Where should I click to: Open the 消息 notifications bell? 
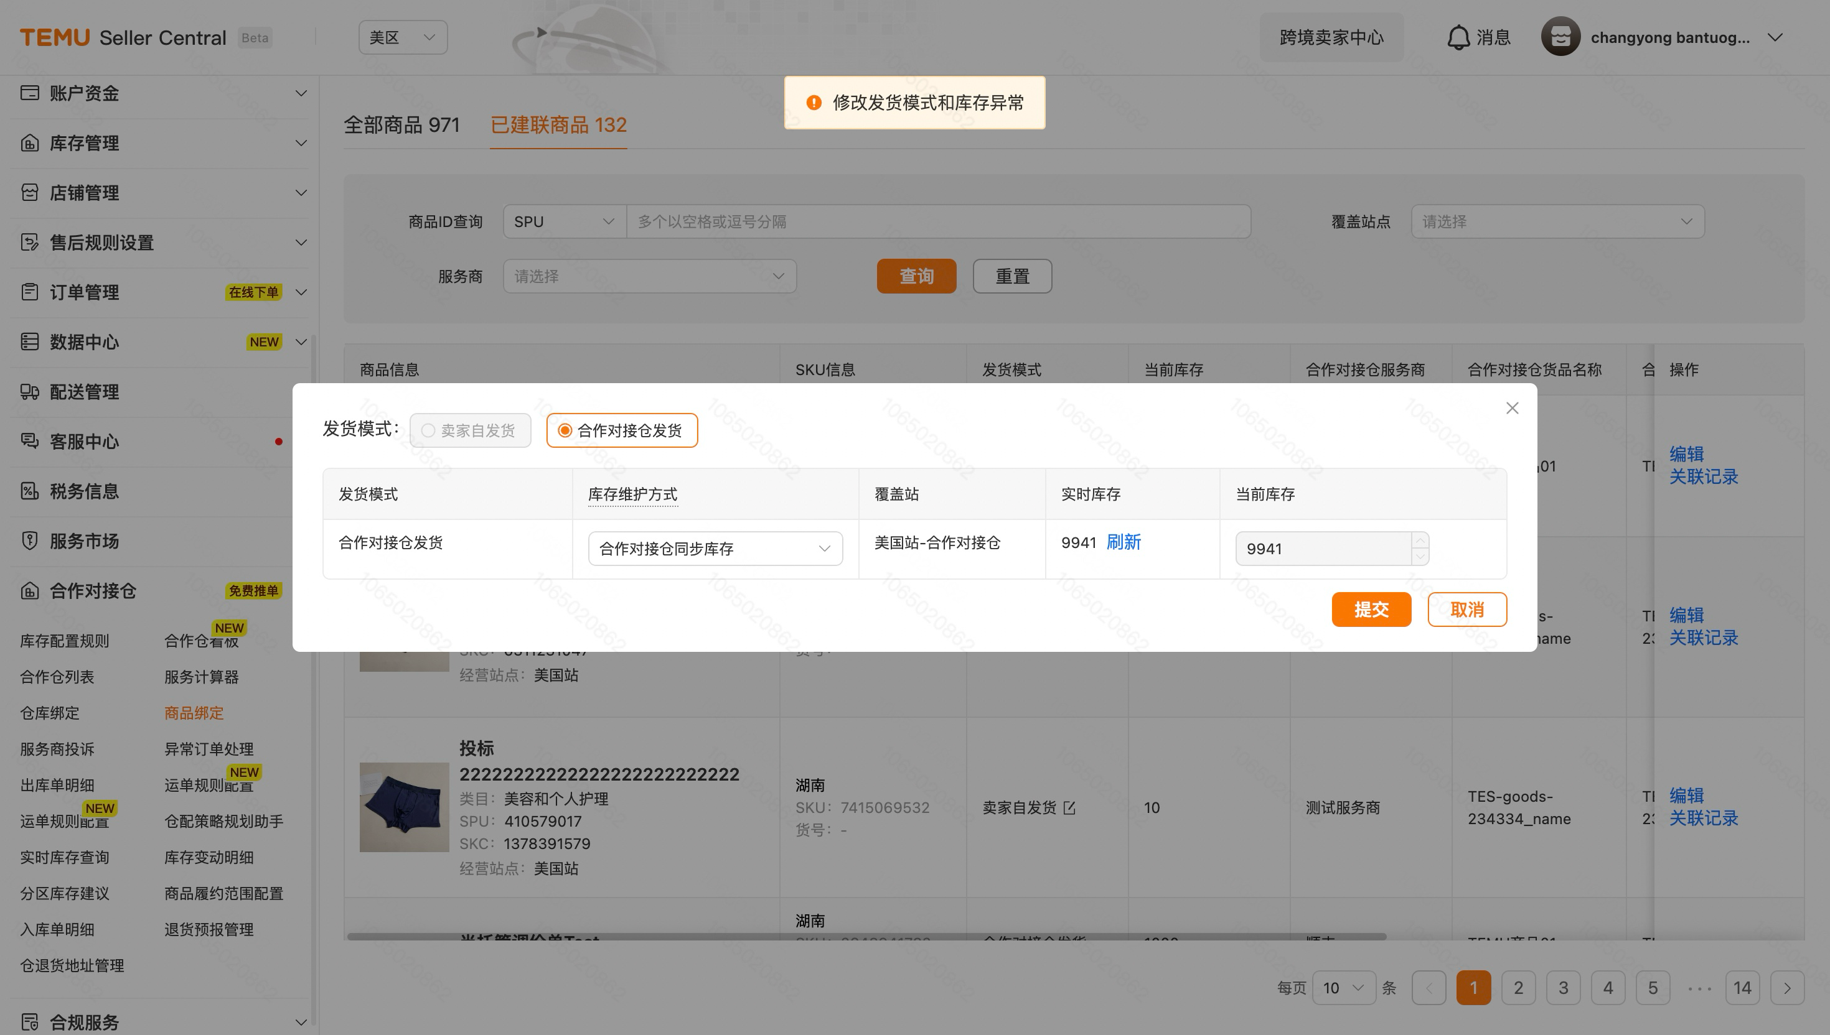(1460, 37)
